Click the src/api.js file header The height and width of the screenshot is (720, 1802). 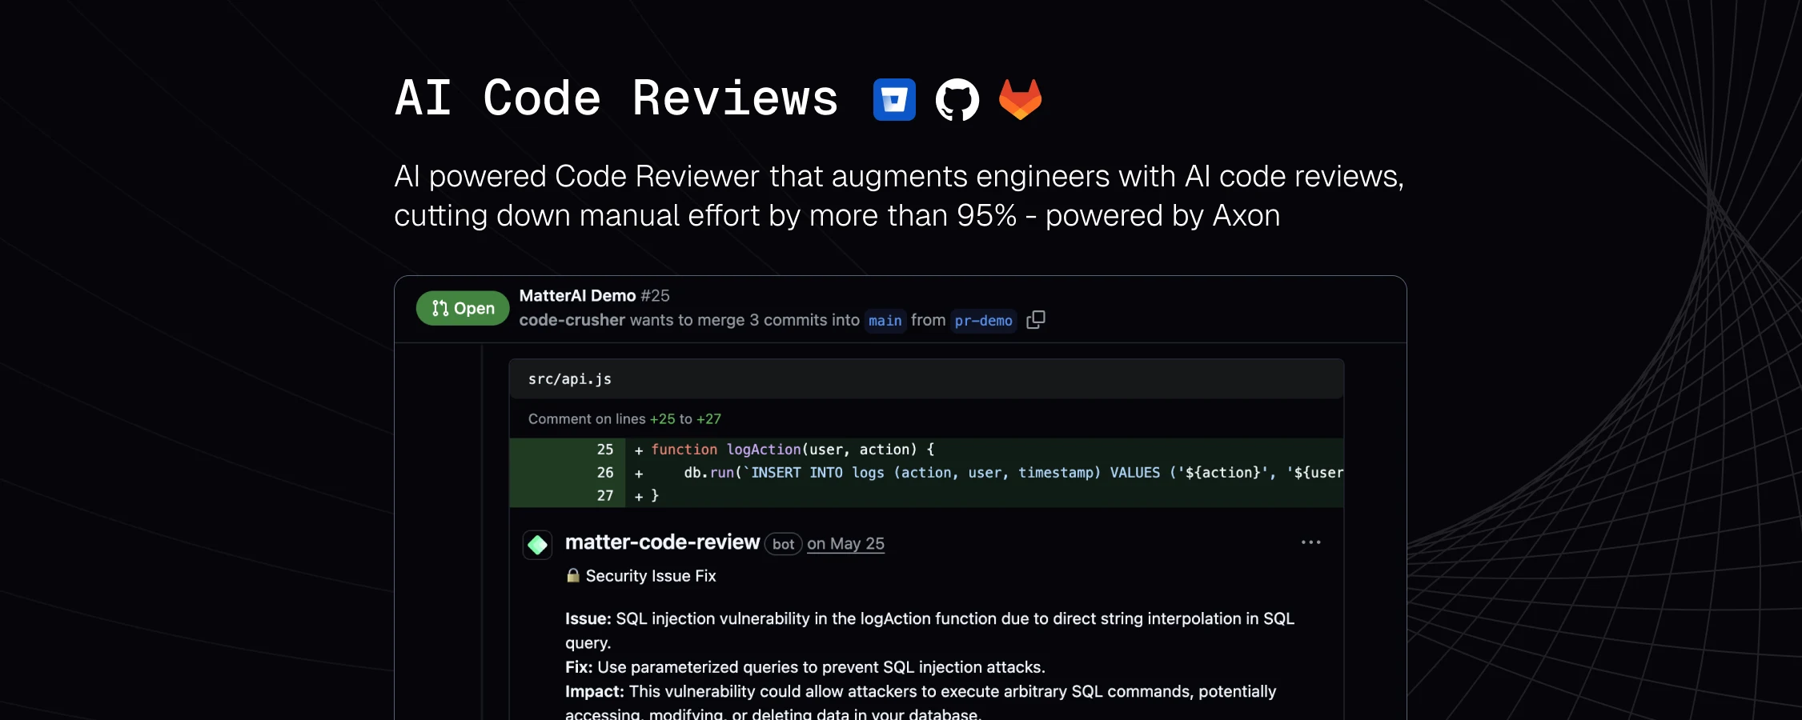pyautogui.click(x=926, y=378)
